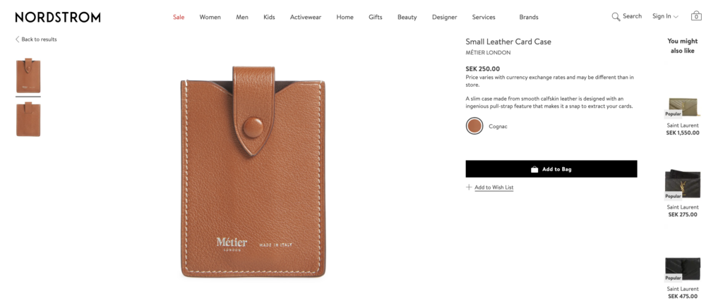The width and height of the screenshot is (723, 303).
Task: Open the Activewear menu
Action: pyautogui.click(x=305, y=17)
